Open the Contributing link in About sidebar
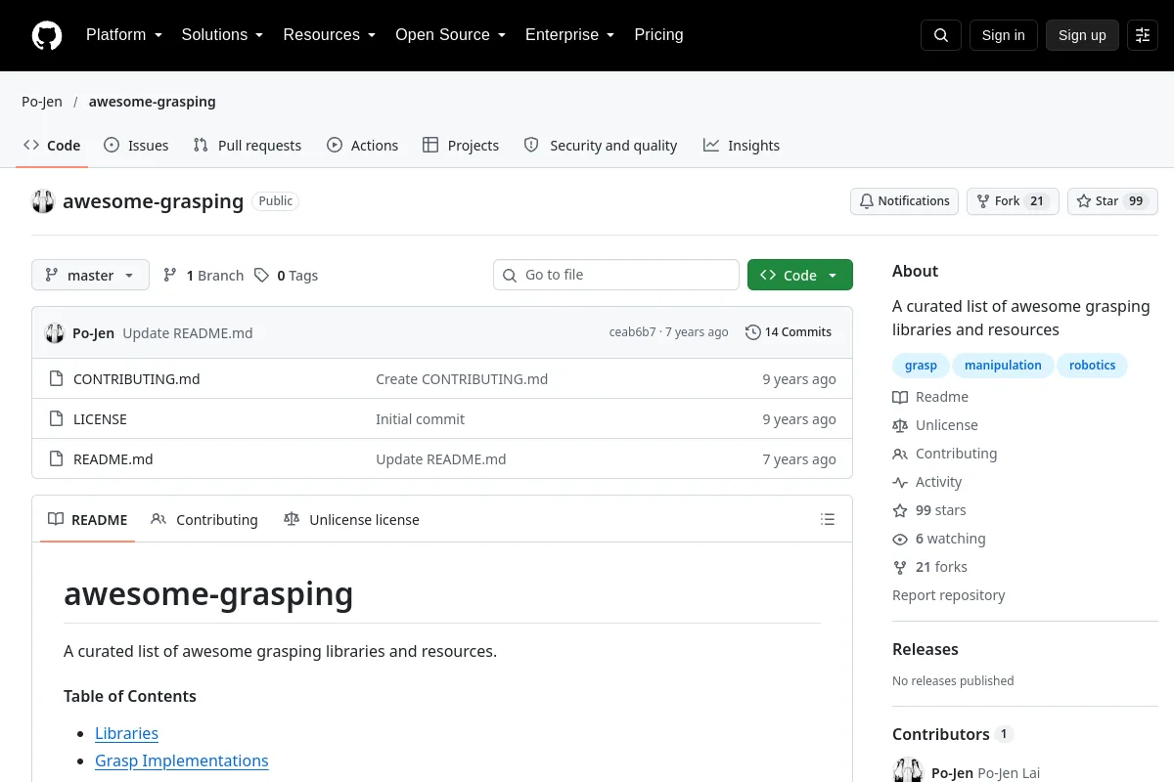The image size is (1174, 782). (x=945, y=454)
